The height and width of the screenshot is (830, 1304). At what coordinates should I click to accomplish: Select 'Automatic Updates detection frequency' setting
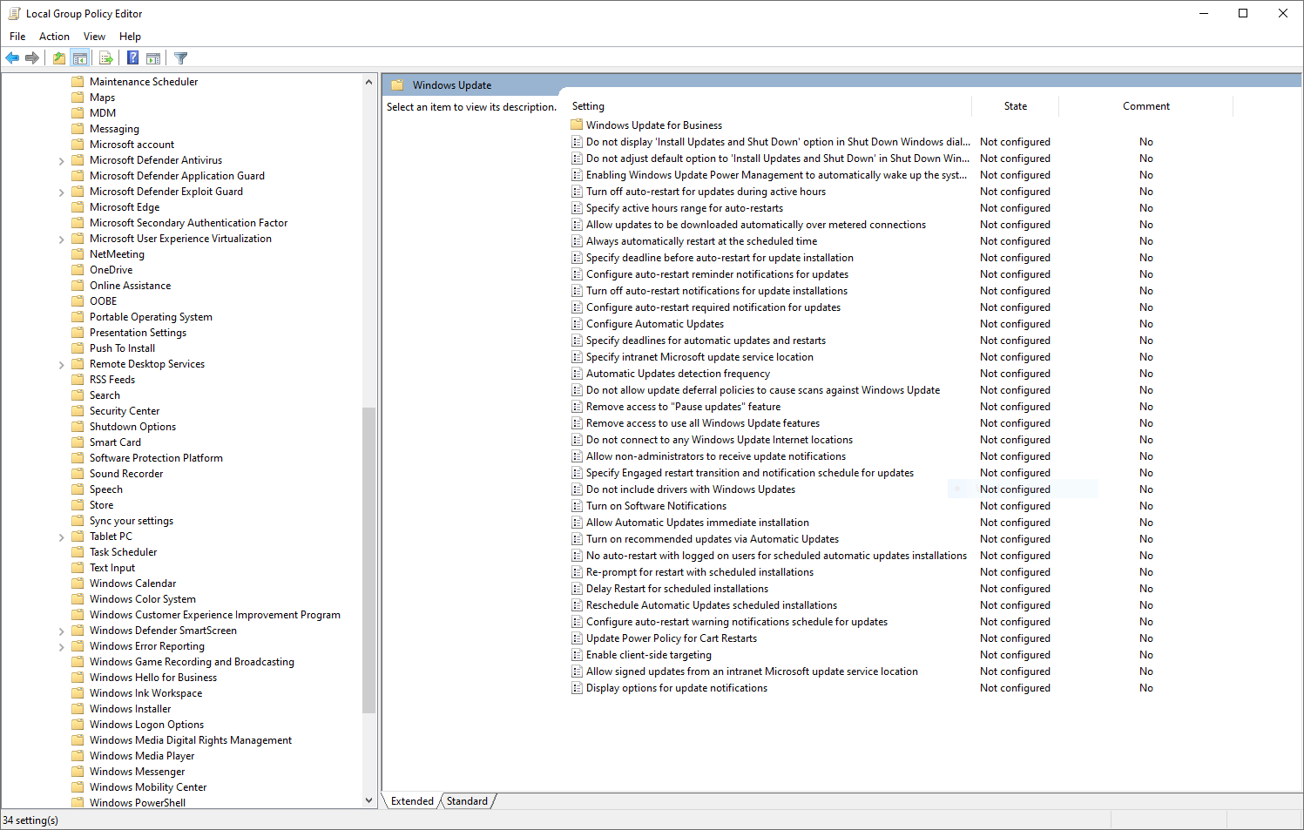(x=678, y=374)
